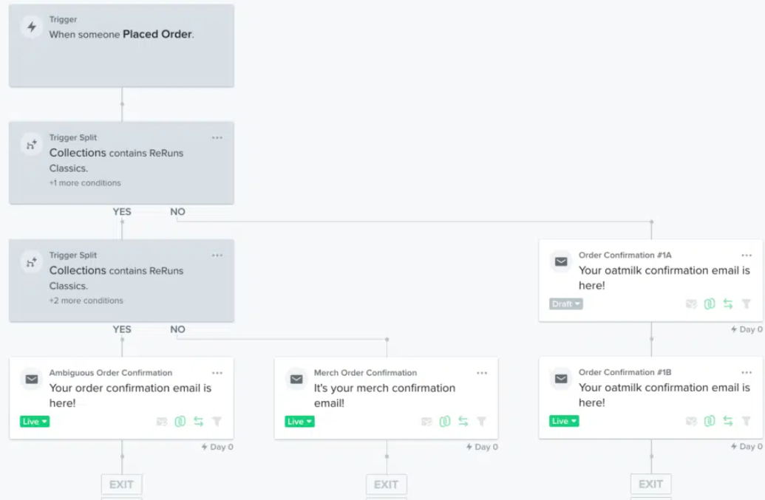Open more options on Order Confirmation #1A

(747, 256)
